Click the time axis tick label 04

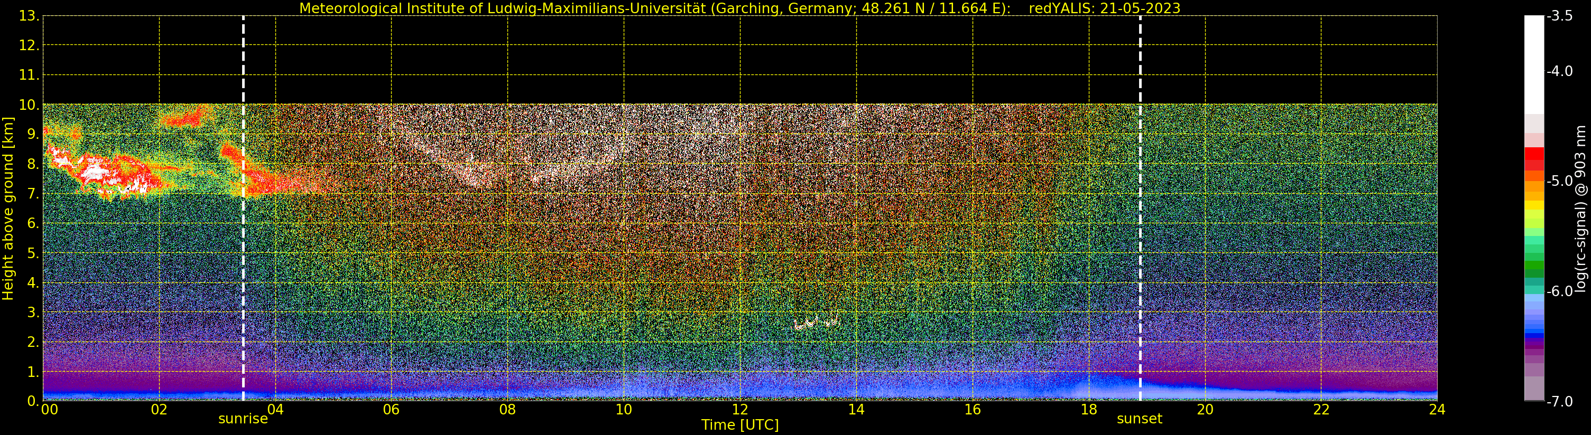click(275, 410)
